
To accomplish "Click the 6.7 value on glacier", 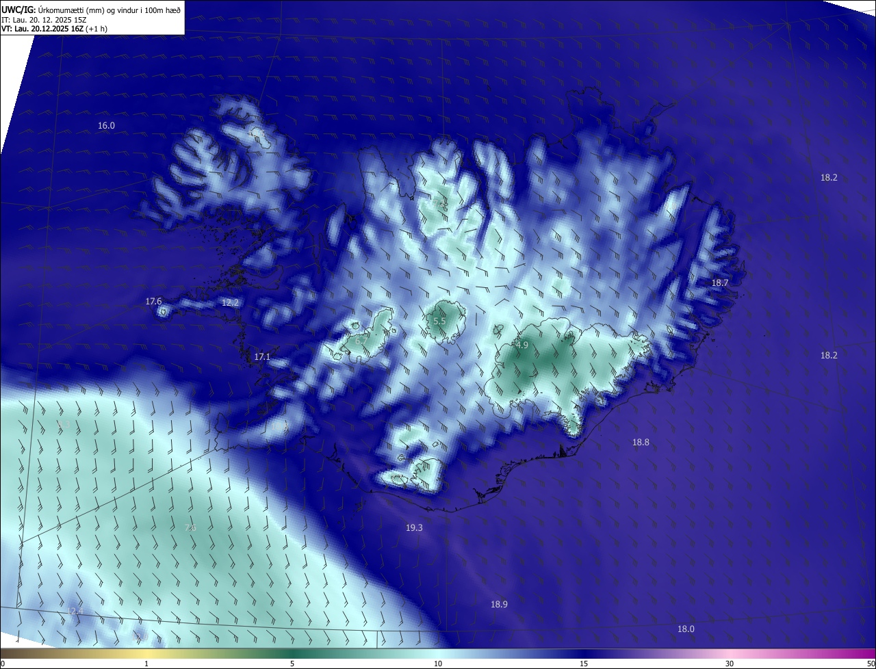I will coord(361,340).
